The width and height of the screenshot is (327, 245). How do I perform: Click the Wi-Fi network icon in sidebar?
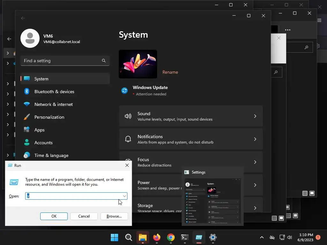coord(27,104)
